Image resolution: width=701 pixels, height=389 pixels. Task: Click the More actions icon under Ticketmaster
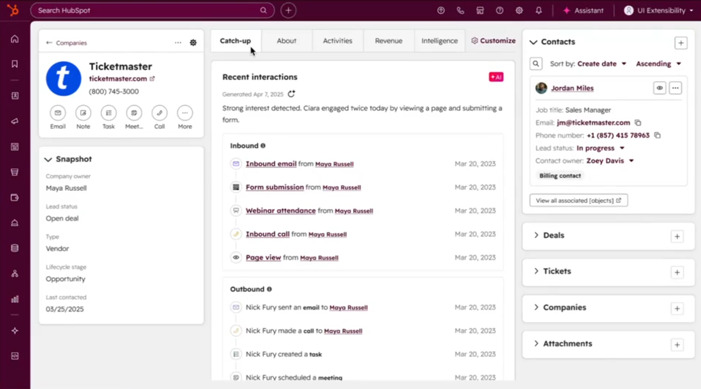click(x=185, y=113)
